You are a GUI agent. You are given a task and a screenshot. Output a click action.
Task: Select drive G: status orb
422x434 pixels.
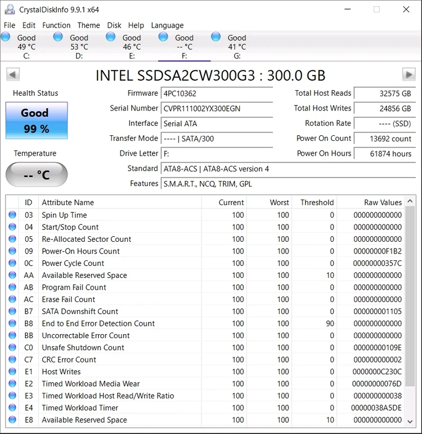(x=216, y=37)
